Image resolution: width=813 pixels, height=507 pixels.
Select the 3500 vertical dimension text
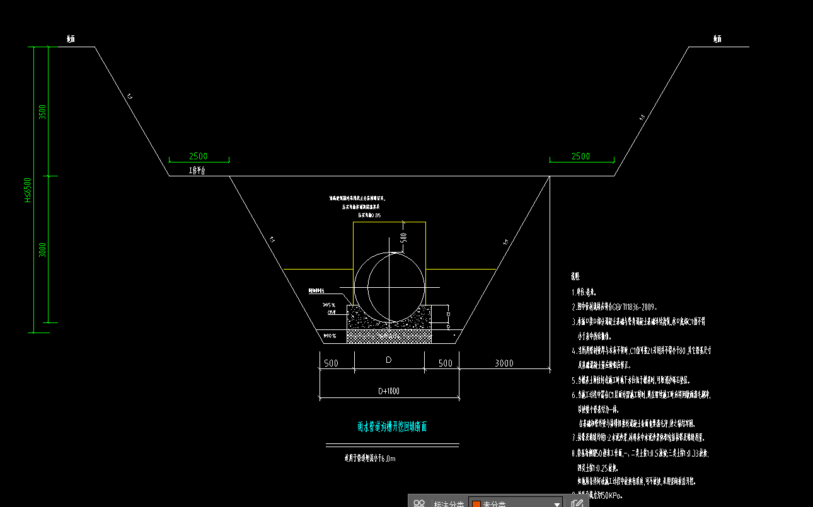[x=42, y=111]
